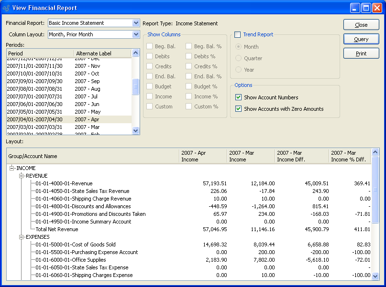Click the Layout scroll down arrow
The image size is (386, 287).
[x=375, y=276]
